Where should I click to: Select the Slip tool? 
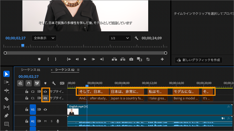[x=6, y=107]
